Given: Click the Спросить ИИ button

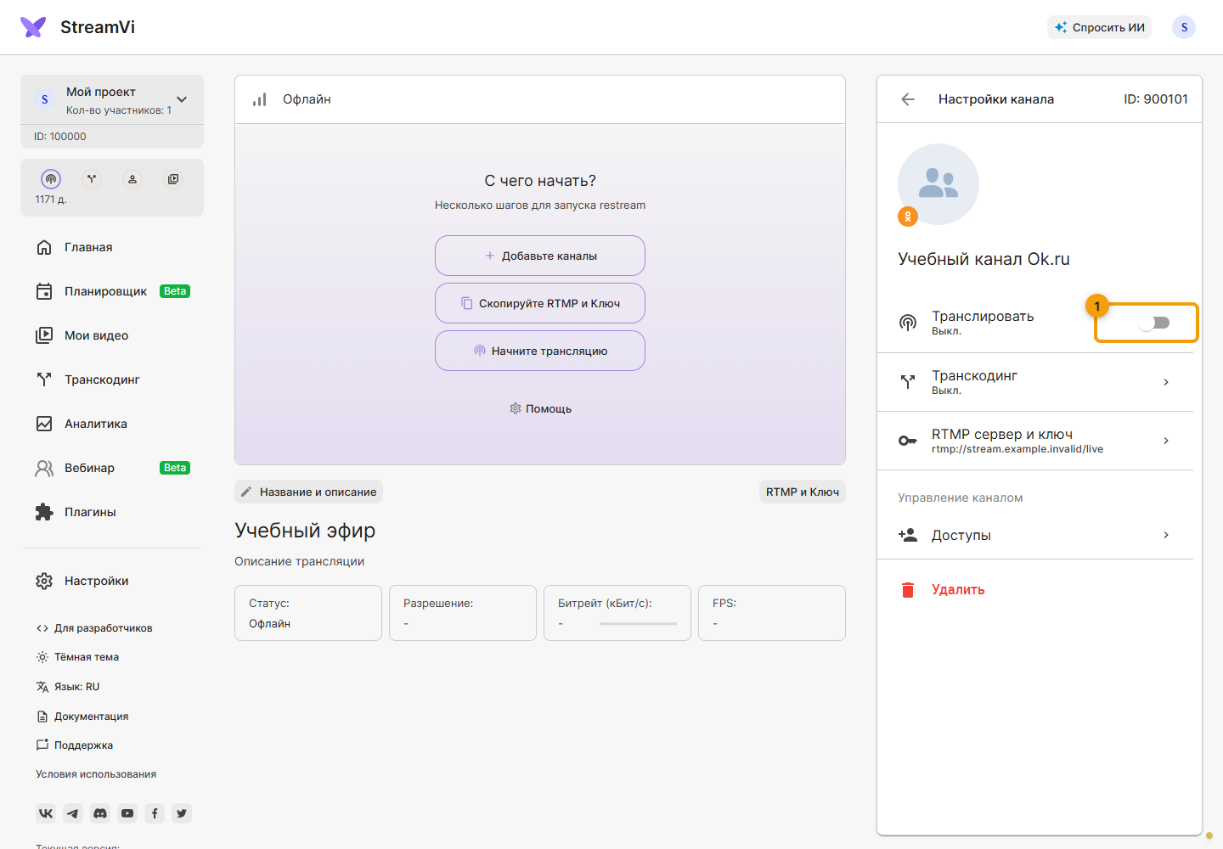Looking at the screenshot, I should point(1099,27).
